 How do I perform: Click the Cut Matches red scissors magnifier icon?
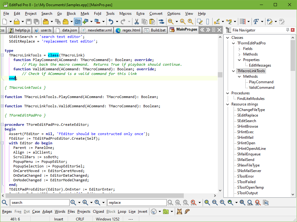(257, 203)
